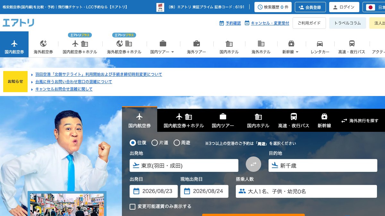Click the globe icon above 海外航空券

(x=43, y=44)
